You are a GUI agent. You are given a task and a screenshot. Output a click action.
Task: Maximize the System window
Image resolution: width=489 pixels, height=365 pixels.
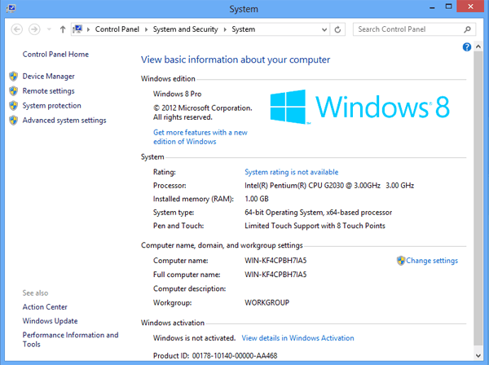click(x=448, y=7)
